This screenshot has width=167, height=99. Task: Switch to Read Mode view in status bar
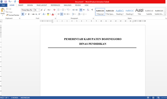click(x=148, y=98)
